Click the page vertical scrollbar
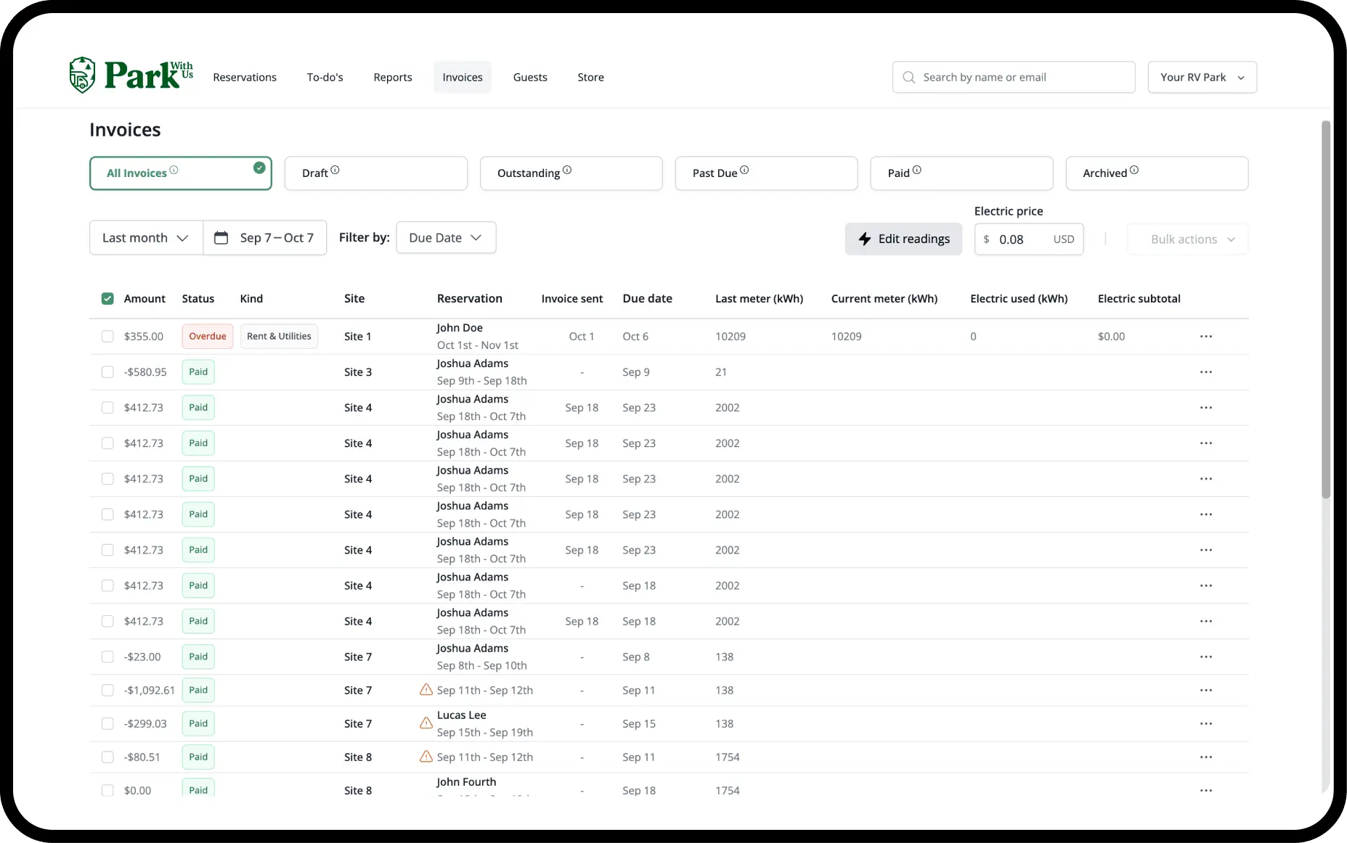1347x843 pixels. coord(1325,311)
